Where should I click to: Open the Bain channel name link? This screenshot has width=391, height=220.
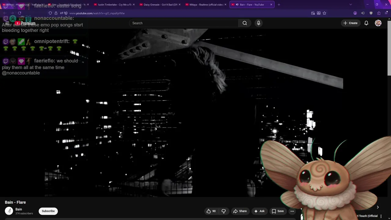[x=19, y=209]
